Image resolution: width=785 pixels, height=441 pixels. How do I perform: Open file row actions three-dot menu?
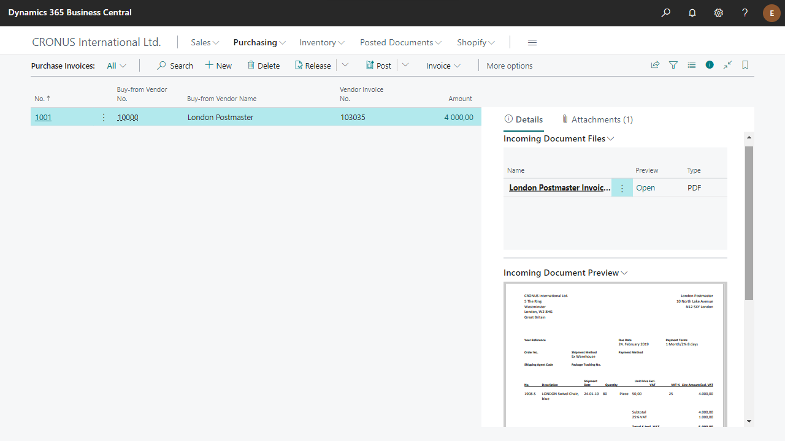622,188
